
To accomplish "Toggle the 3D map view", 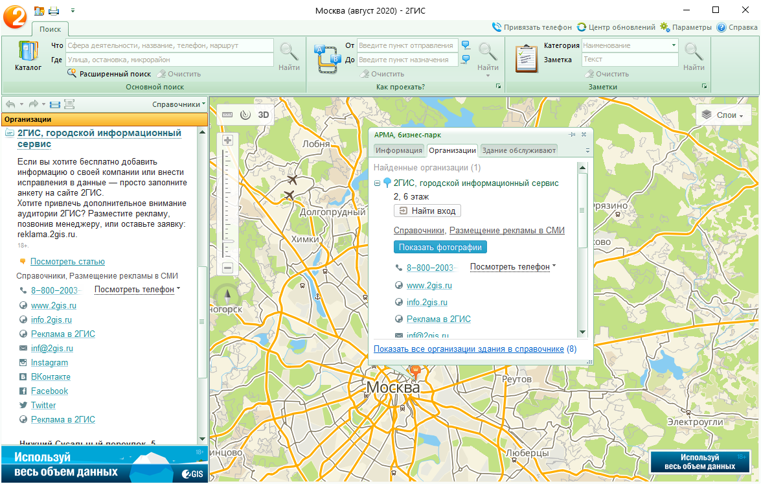I will point(264,115).
